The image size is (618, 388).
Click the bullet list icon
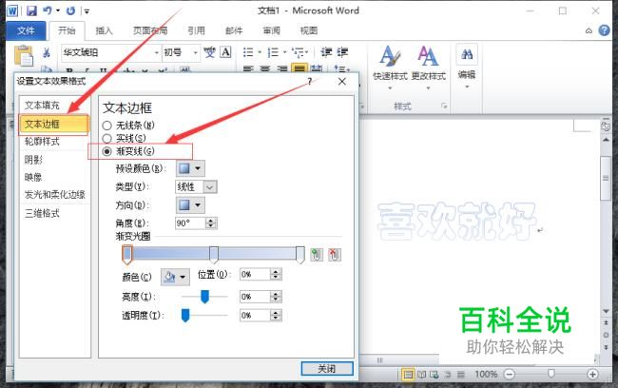pos(248,52)
